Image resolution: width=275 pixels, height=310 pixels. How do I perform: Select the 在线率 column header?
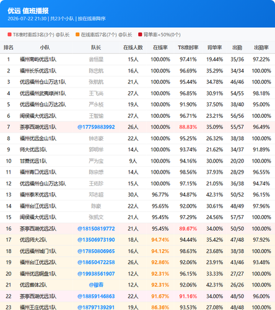160,48
